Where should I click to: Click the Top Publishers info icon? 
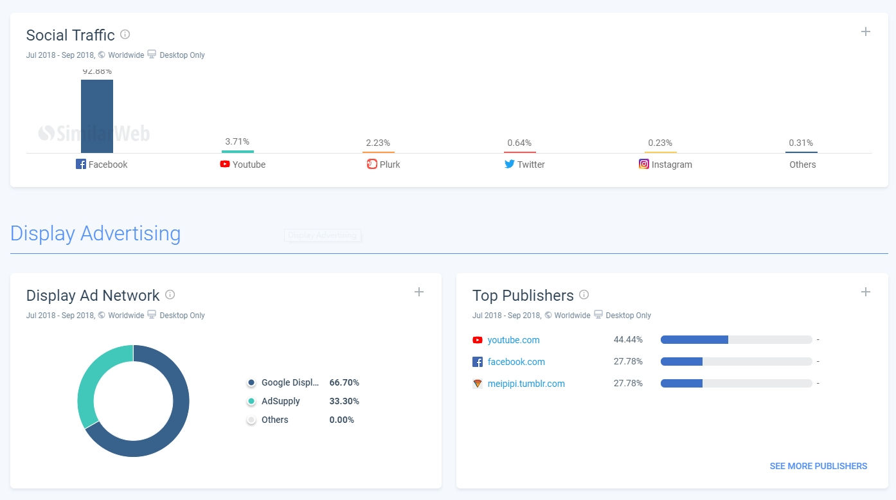(584, 294)
